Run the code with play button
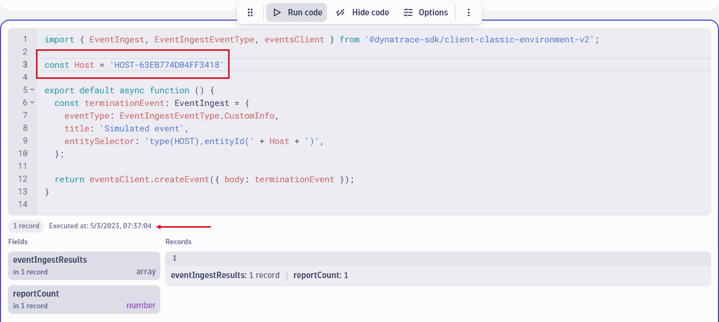 coord(297,13)
